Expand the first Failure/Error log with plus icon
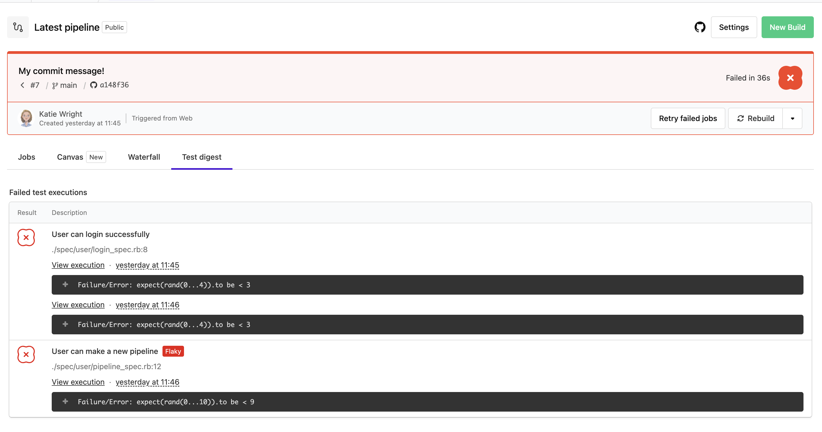 [65, 285]
